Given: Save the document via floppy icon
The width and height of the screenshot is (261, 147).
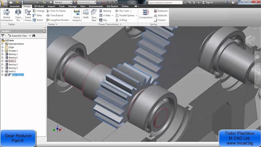Looking at the screenshot, I should tap(22, 2).
